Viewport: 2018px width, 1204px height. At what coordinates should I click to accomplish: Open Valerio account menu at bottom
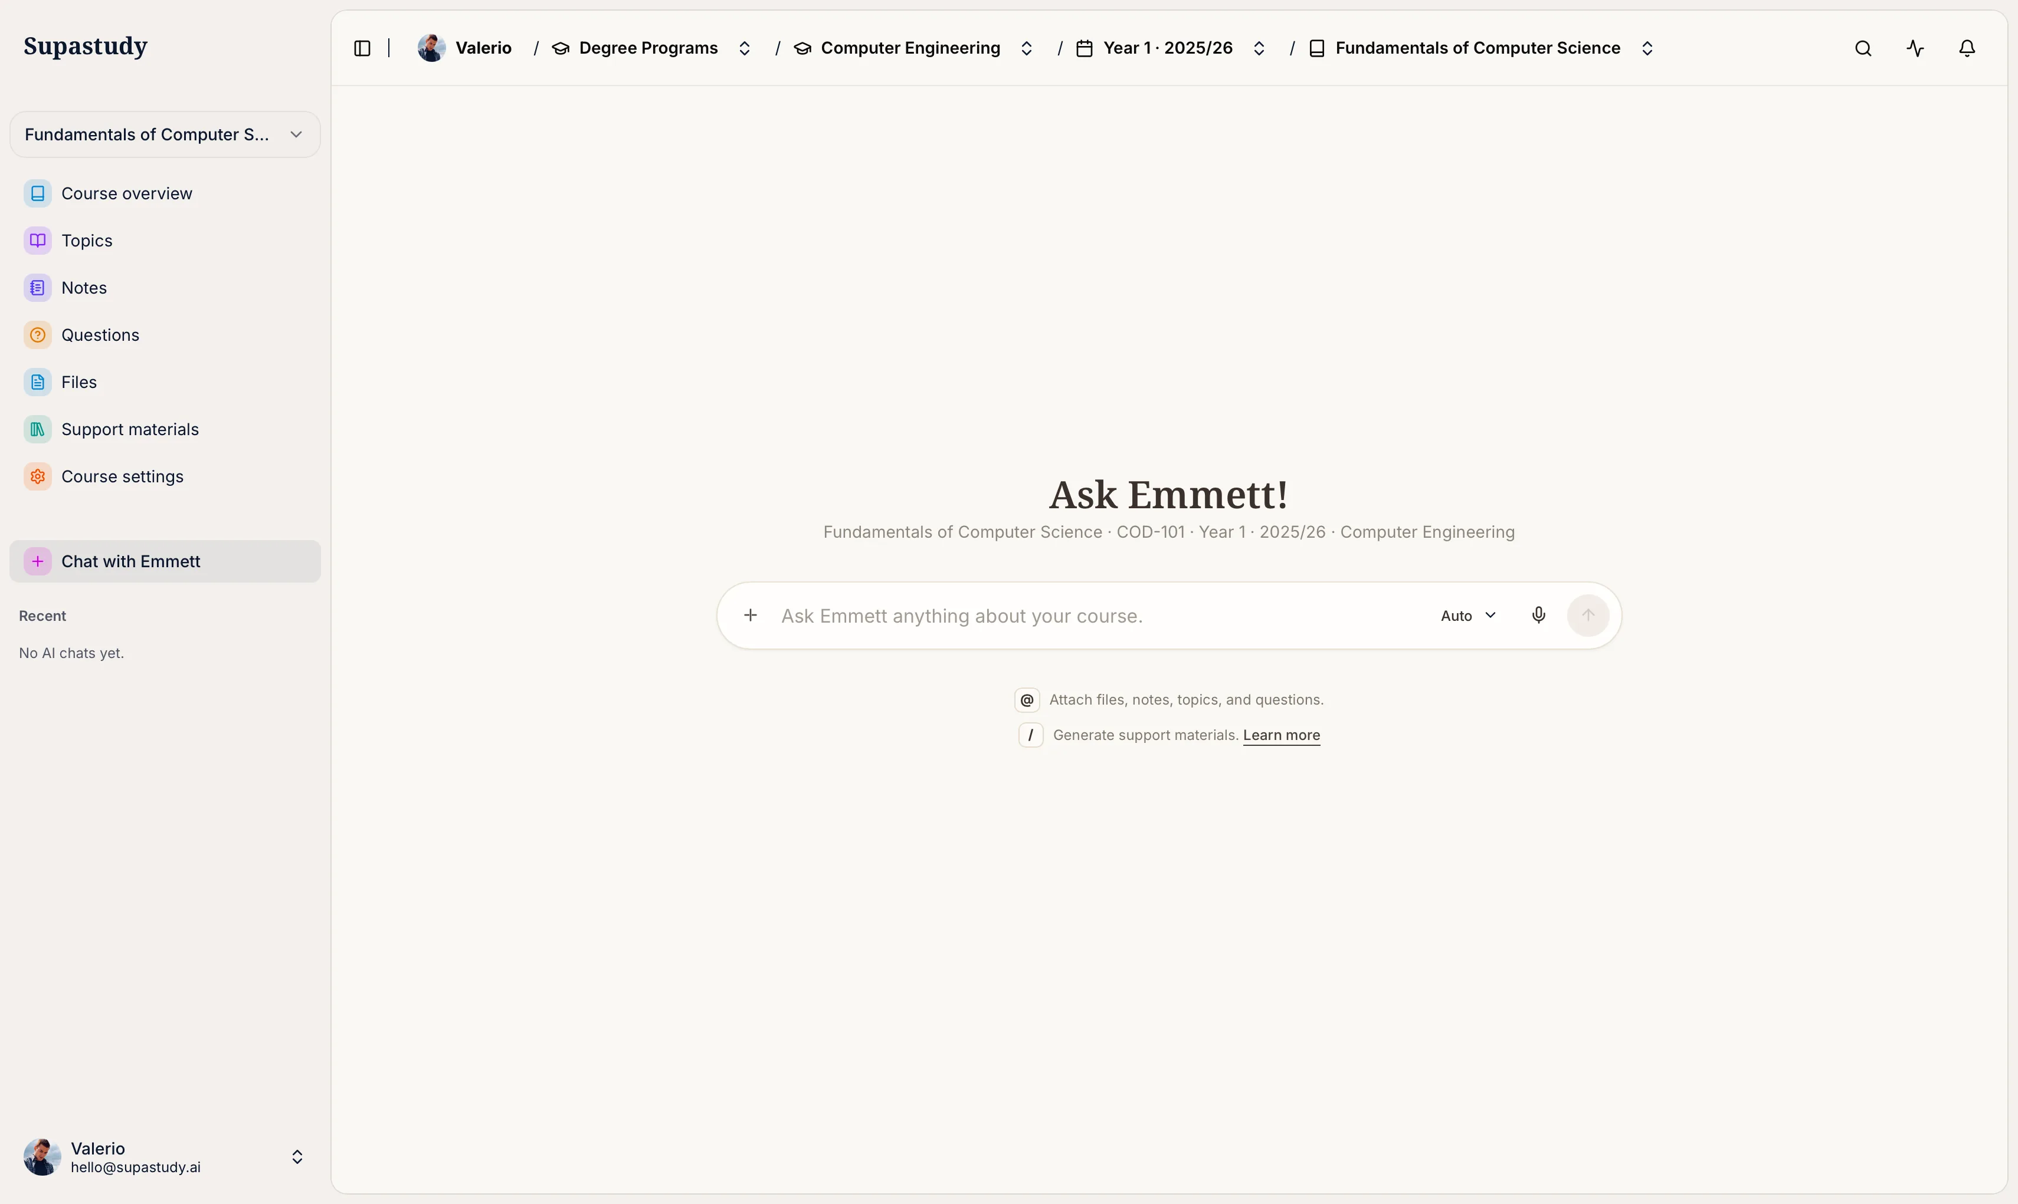point(165,1157)
